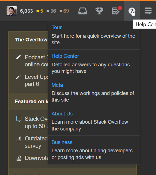This screenshot has width=156, height=175.
Task: Click the bronze badge count 69
Action: click(x=64, y=11)
